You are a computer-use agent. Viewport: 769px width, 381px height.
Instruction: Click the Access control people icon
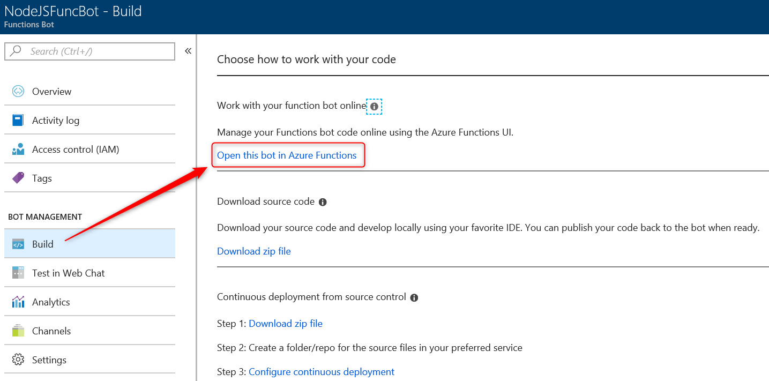(x=18, y=150)
